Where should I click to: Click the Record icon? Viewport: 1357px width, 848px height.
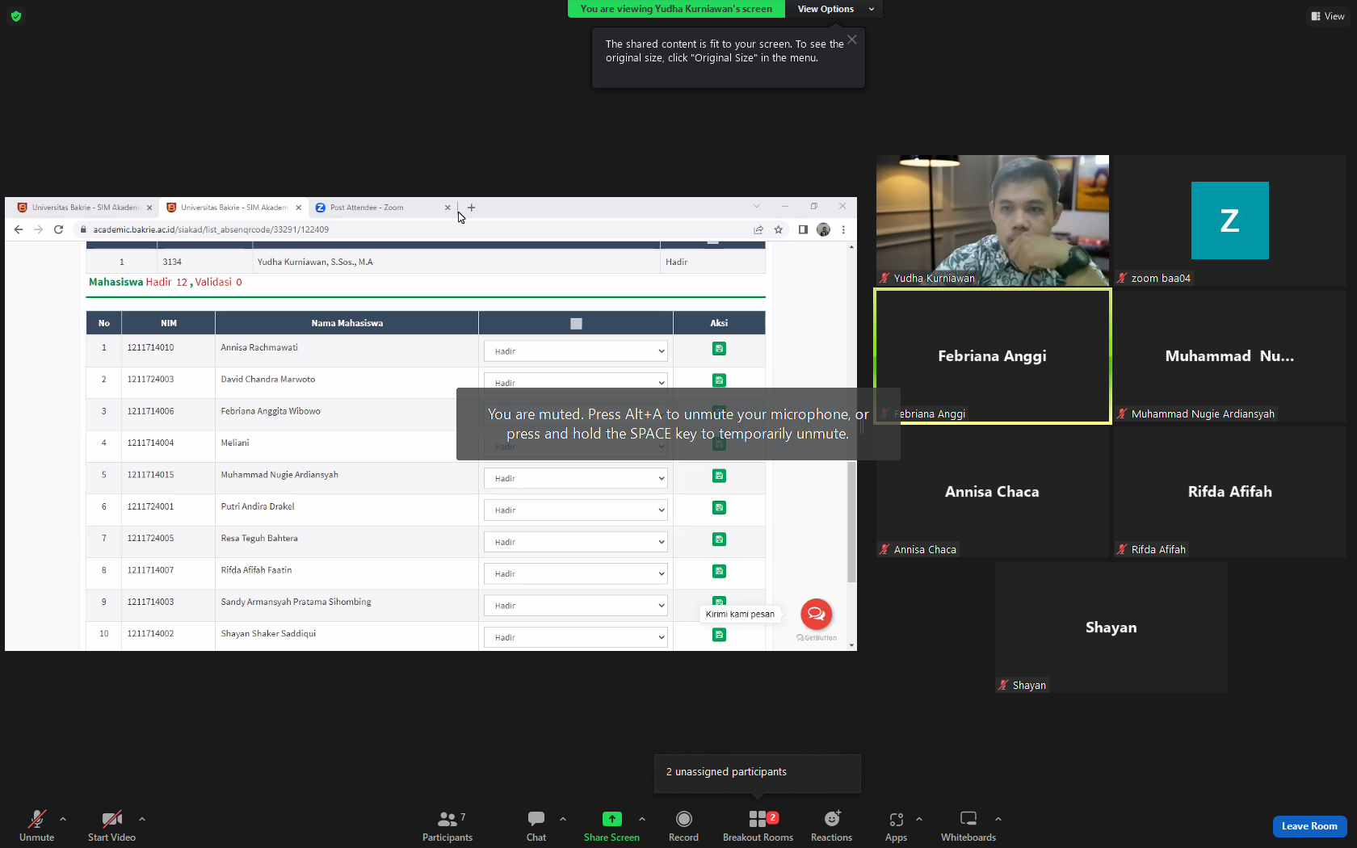click(x=683, y=819)
